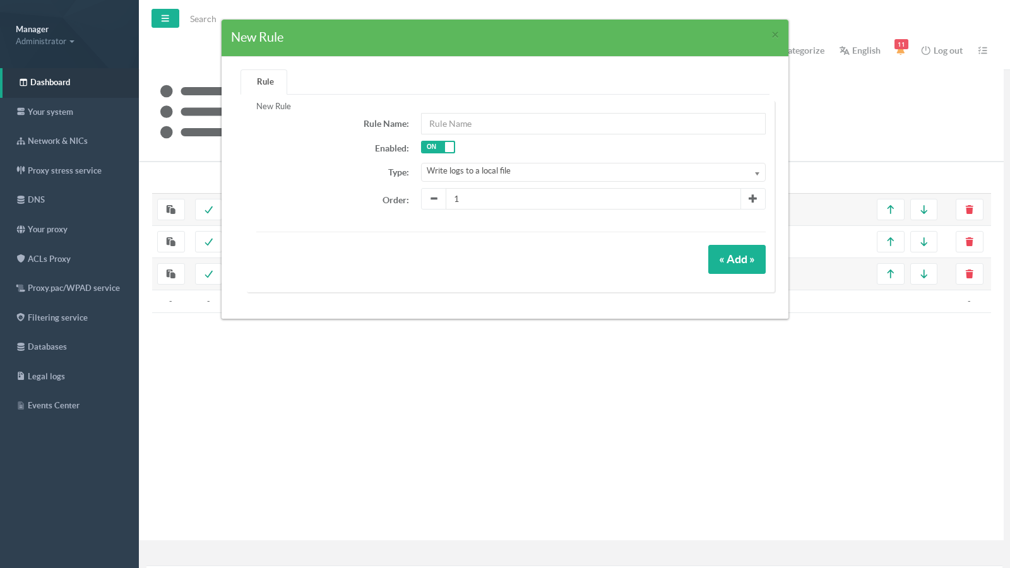Open Databases section
The height and width of the screenshot is (568, 1010).
(69, 346)
